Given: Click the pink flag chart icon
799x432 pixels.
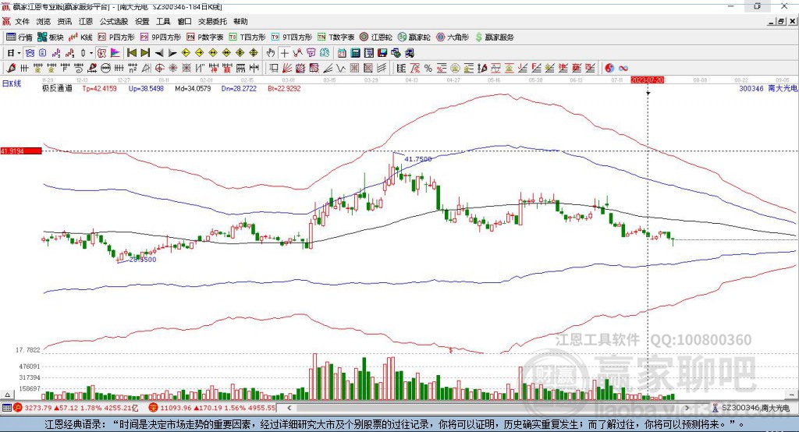Looking at the screenshot, I should (x=115, y=53).
